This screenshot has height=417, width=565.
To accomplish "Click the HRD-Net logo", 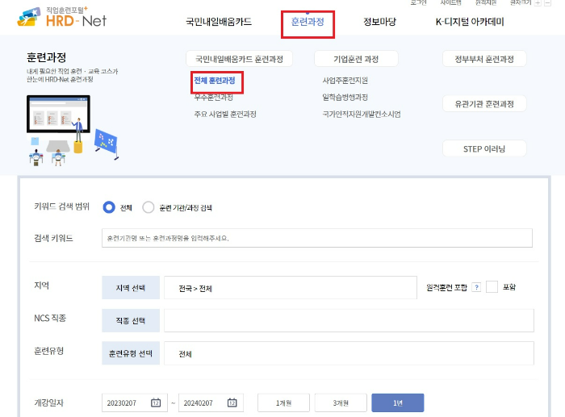I will tap(61, 18).
